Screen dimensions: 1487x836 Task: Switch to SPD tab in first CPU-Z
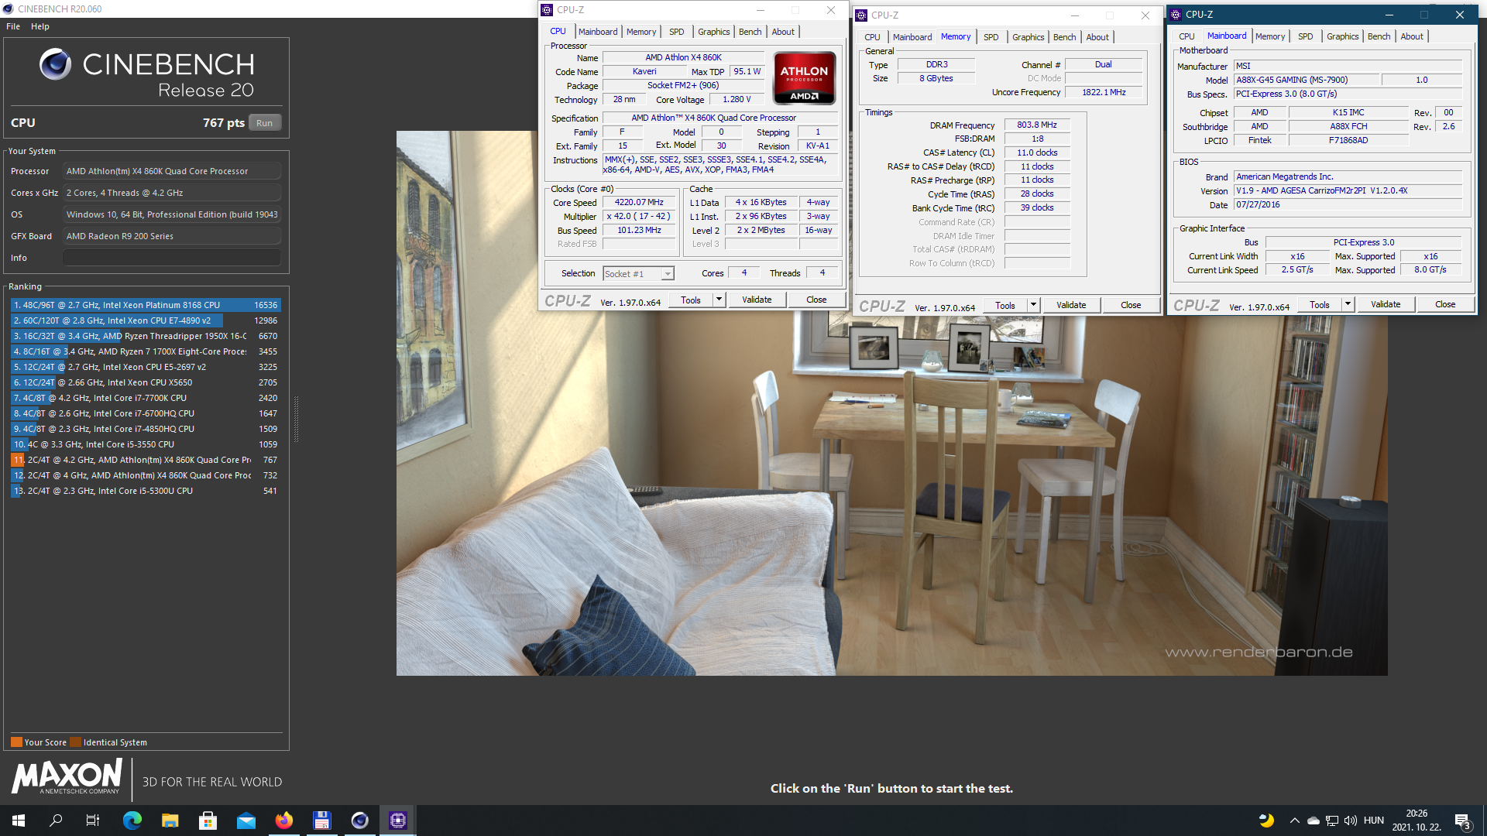677,32
